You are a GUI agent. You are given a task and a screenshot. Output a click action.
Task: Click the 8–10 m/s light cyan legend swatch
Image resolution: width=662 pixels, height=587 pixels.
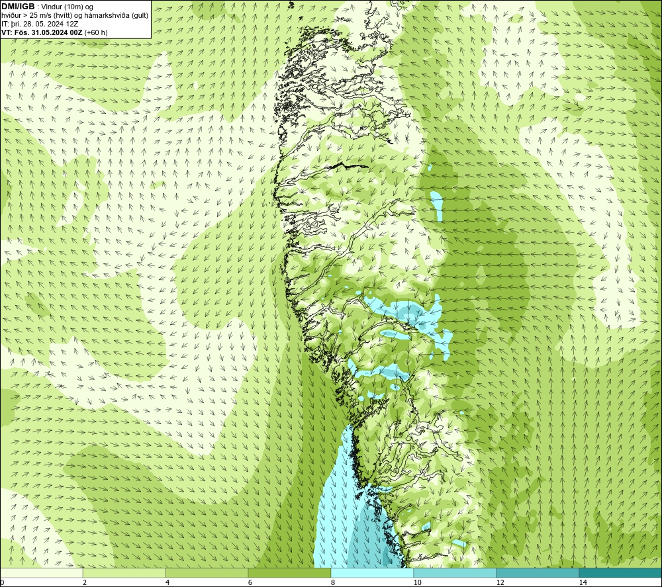tap(372, 572)
